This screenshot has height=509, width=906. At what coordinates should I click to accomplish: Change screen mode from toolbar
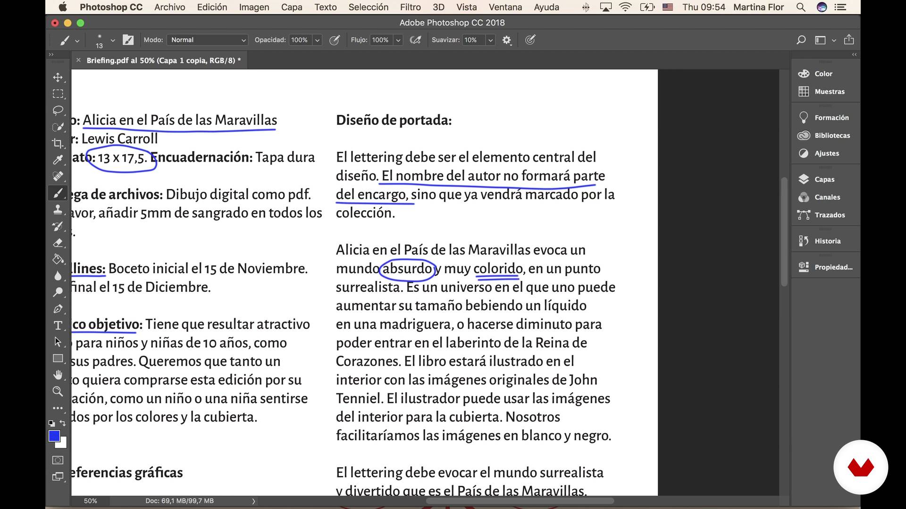(x=58, y=476)
